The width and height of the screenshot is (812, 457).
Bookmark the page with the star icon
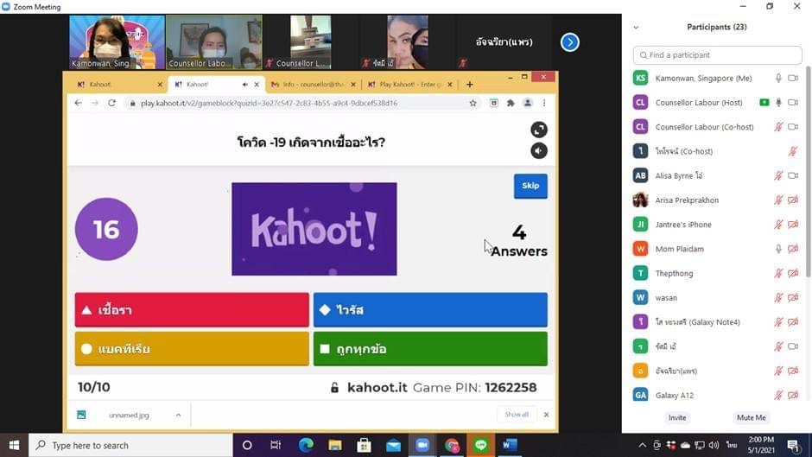(x=473, y=103)
